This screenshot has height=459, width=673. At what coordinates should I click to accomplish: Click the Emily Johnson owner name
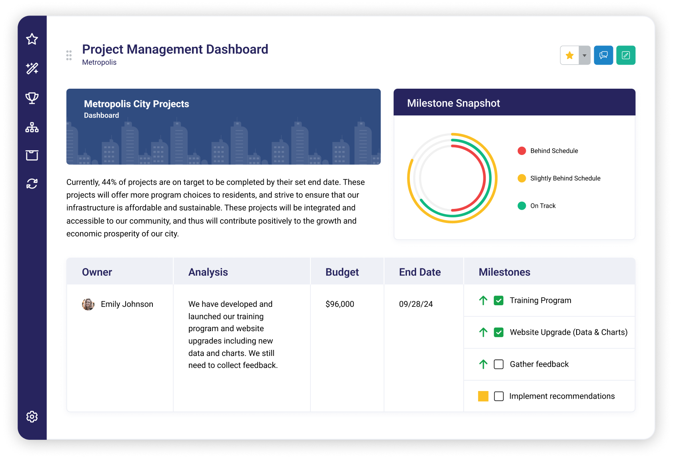(127, 304)
